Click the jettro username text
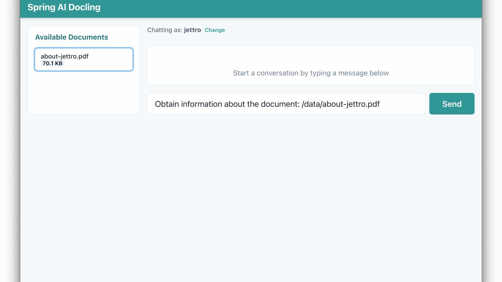Viewport: 502px width, 282px height. [x=192, y=30]
